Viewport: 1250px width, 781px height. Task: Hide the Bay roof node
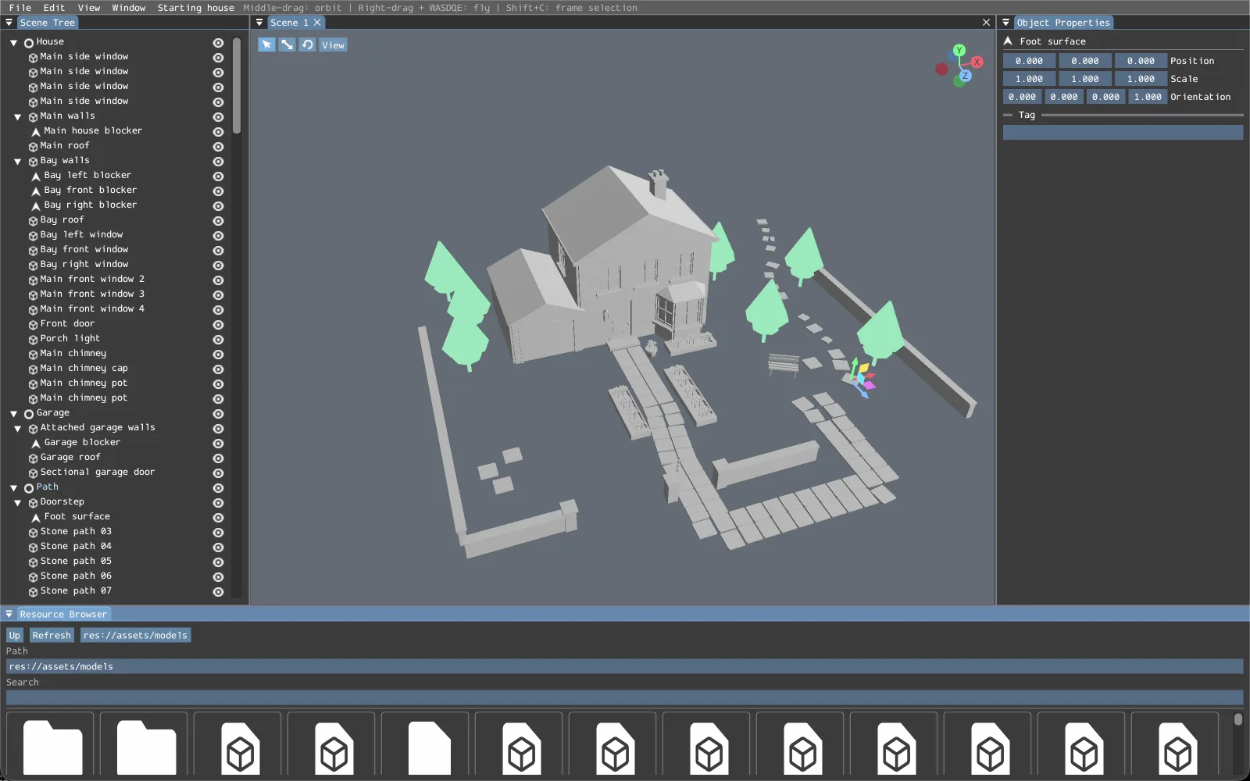coord(219,220)
